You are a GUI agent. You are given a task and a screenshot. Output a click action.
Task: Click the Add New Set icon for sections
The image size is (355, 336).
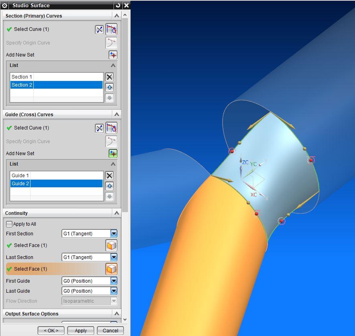112,55
